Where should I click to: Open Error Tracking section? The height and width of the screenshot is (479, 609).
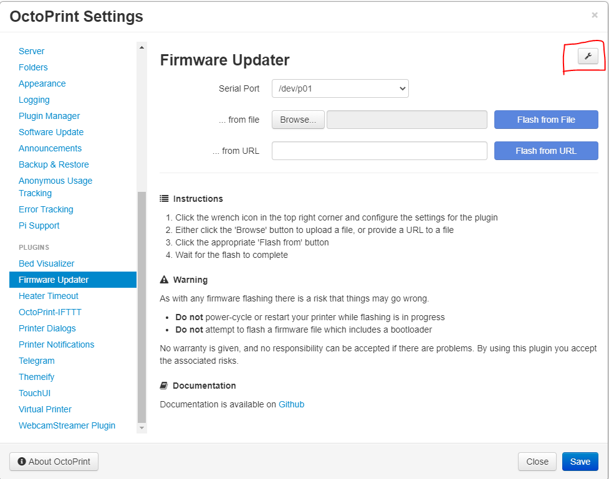coord(46,210)
